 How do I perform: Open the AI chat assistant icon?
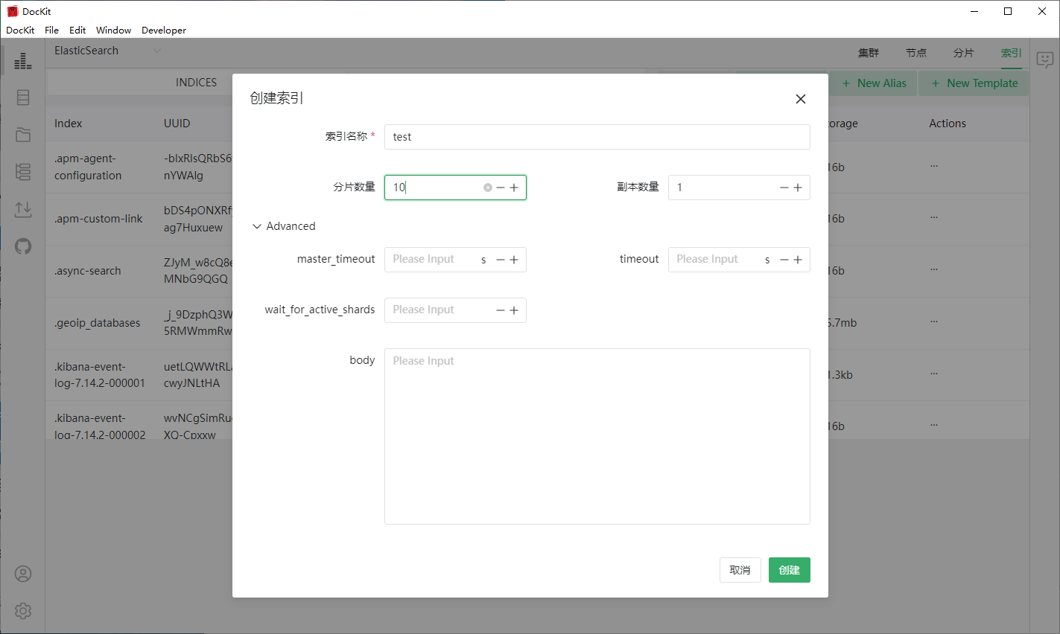(x=1045, y=60)
